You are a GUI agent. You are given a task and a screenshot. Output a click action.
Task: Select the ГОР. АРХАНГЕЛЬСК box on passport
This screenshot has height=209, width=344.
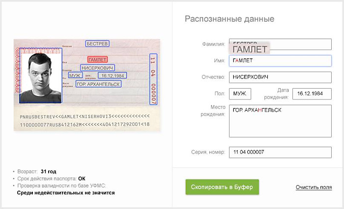98,84
